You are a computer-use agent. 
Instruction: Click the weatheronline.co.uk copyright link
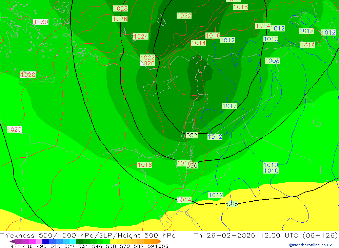click(x=311, y=245)
